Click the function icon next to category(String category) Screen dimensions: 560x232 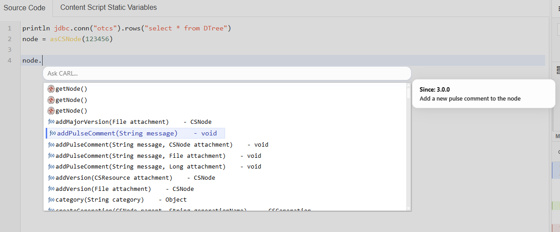51,200
